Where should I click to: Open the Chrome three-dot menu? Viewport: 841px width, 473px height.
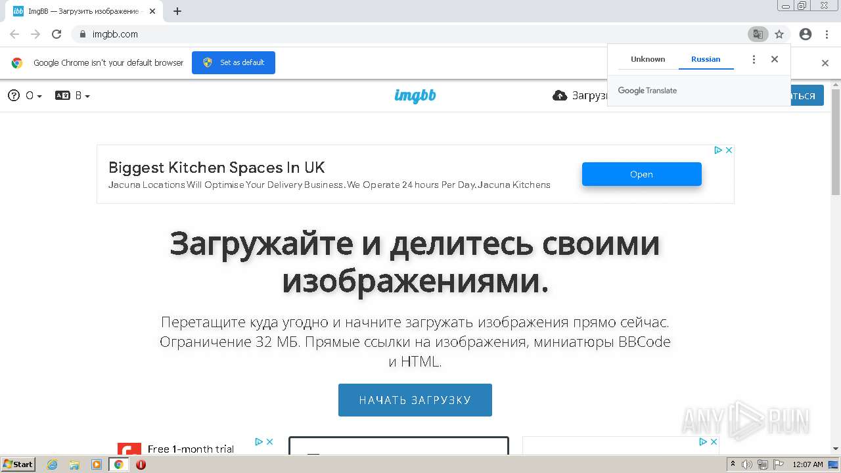[x=827, y=34]
